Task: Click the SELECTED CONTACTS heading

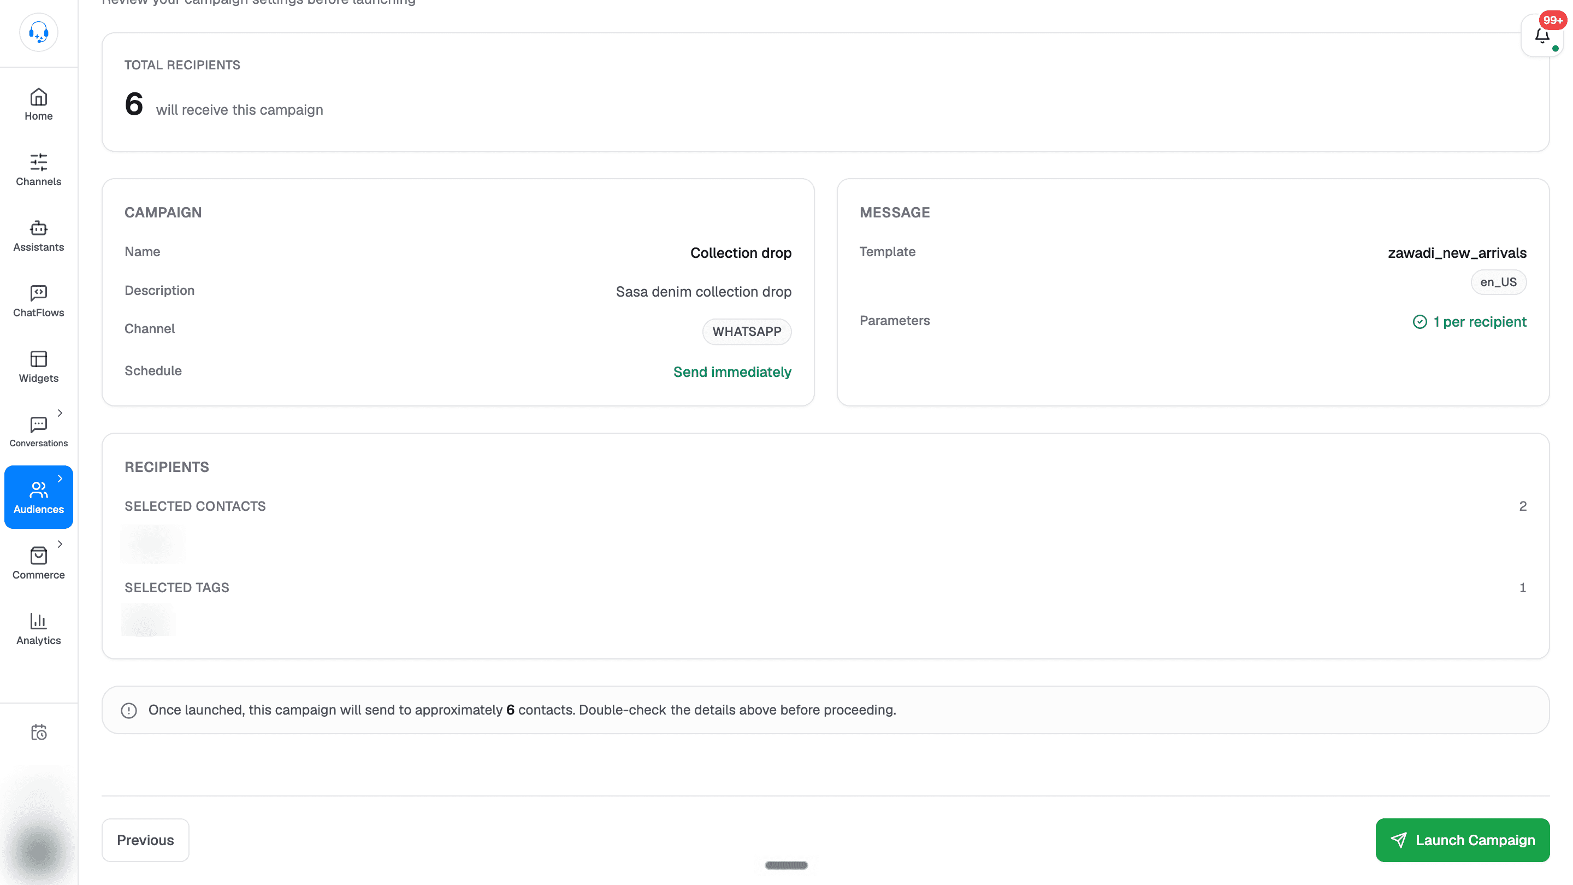Action: pos(195,506)
